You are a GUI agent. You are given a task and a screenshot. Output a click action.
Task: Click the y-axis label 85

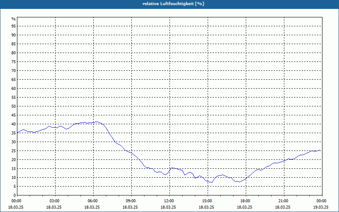pyautogui.click(x=14, y=44)
